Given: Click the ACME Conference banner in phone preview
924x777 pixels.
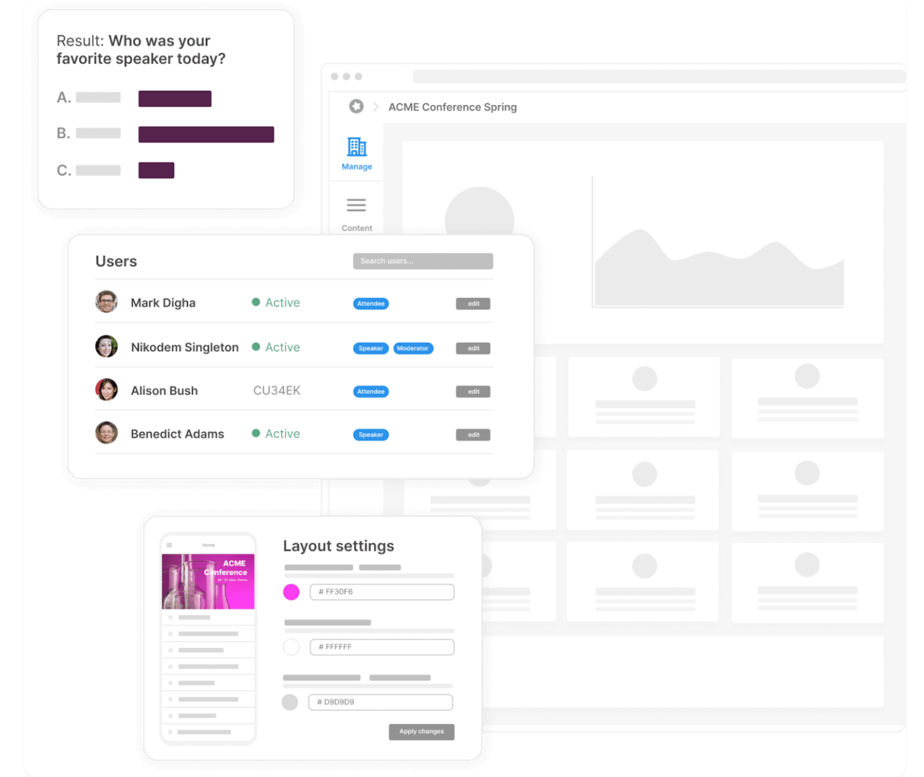Looking at the screenshot, I should 208,581.
